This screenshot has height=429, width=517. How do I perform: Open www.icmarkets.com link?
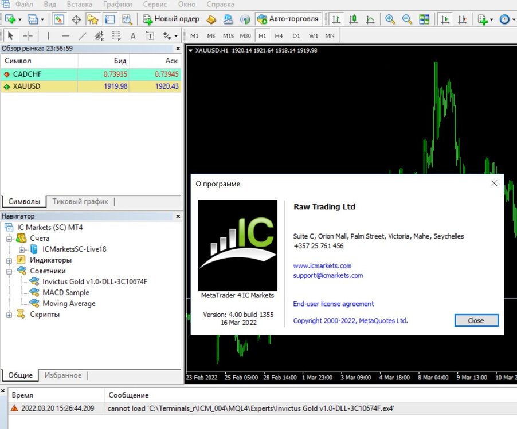tap(322, 265)
